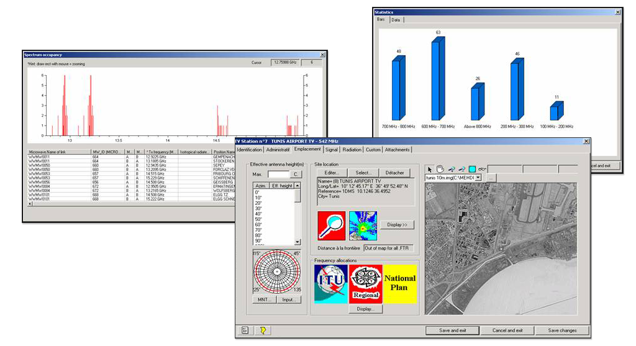Open the coverage map thumbnail in Site location
Screen dimensions: 636x346
click(363, 225)
